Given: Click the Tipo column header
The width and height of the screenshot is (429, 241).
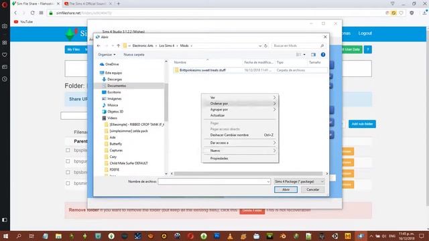Looking at the screenshot, I should pos(280,62).
